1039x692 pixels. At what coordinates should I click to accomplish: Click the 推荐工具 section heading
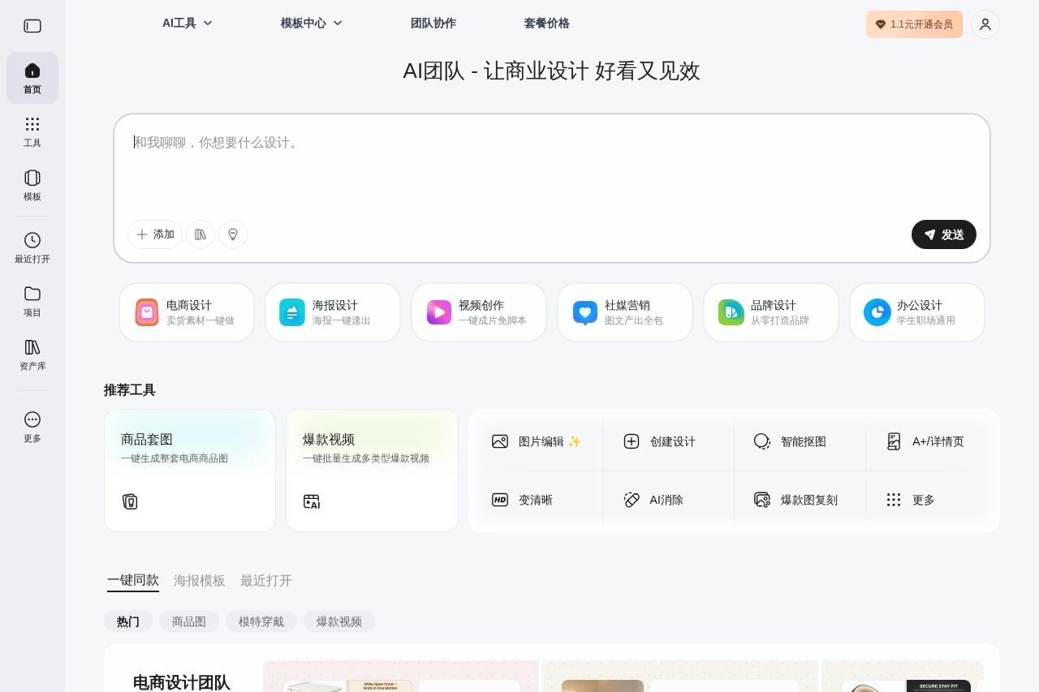coord(130,389)
